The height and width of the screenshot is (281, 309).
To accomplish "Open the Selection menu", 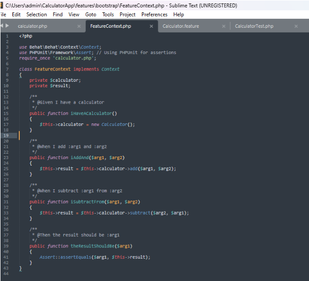I will click(x=37, y=15).
